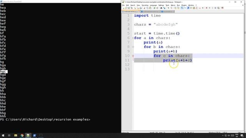Open the Macro menu

(173, 5)
